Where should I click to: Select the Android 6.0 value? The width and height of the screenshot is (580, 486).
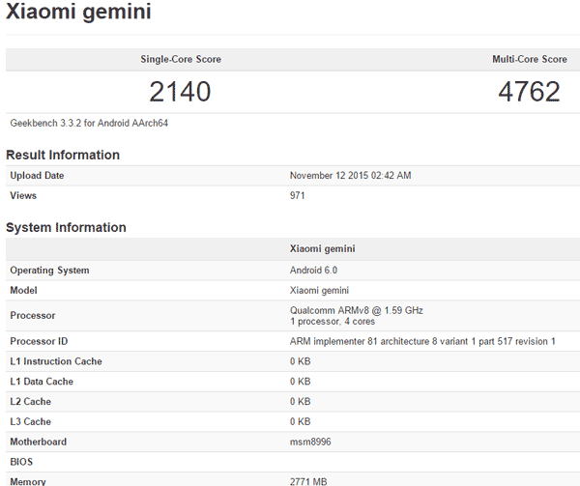[x=315, y=271]
